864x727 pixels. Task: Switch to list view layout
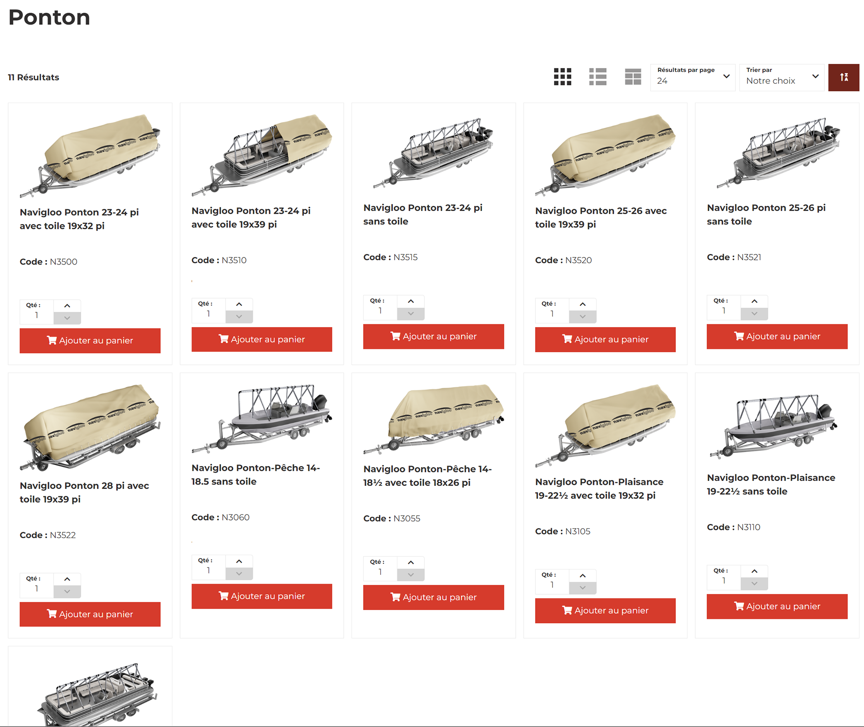click(x=598, y=77)
